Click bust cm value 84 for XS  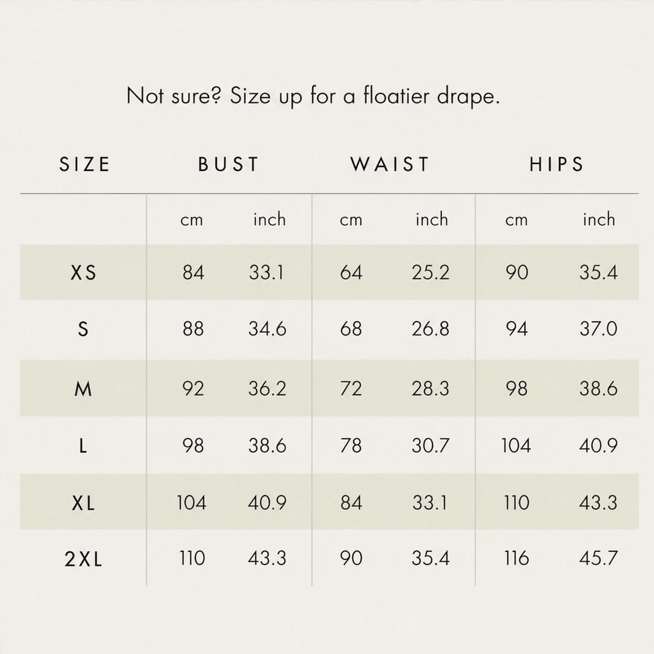193,272
